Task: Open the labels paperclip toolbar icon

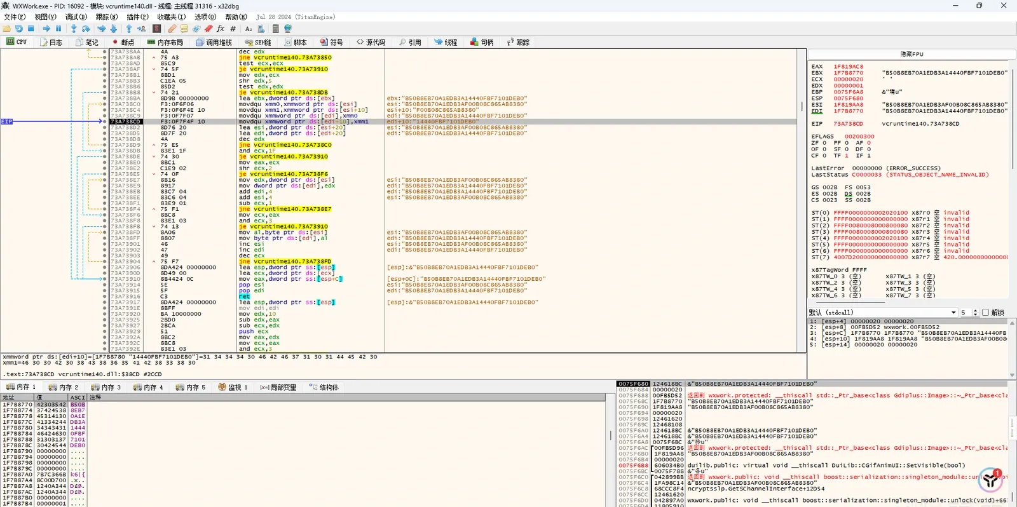Action: coord(196,29)
